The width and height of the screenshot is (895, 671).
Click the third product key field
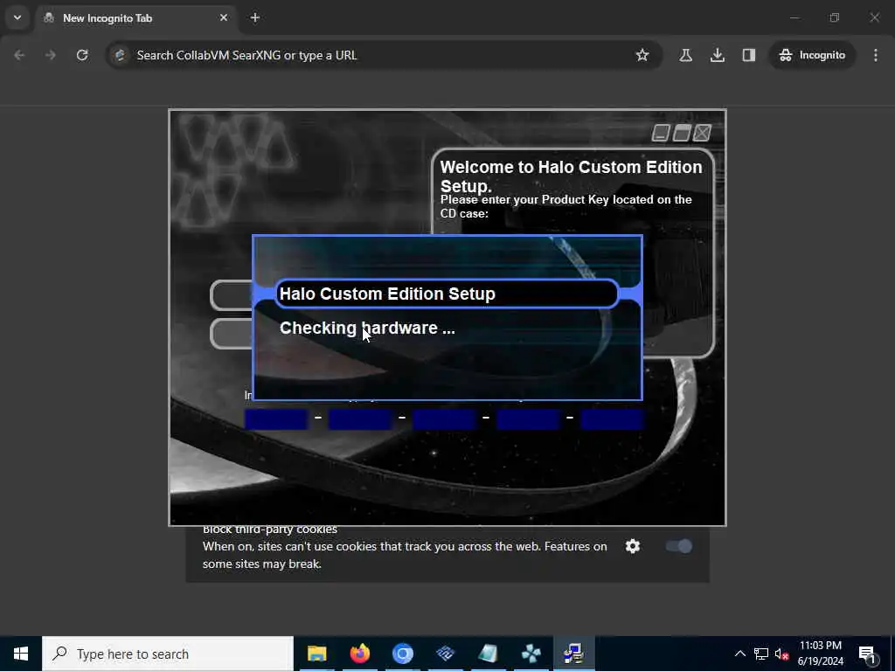tap(444, 419)
